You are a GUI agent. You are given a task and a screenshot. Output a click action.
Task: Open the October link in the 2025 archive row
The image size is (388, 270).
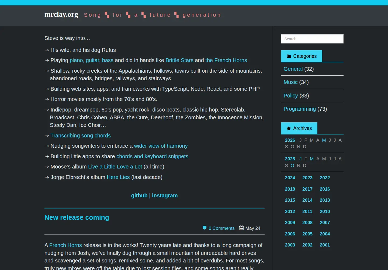click(292, 166)
